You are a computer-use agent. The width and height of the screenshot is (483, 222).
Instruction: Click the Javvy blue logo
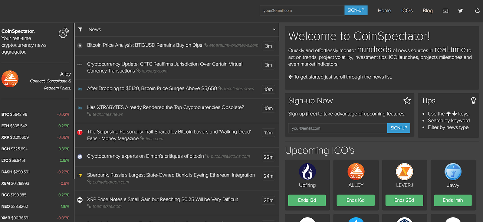point(453,172)
